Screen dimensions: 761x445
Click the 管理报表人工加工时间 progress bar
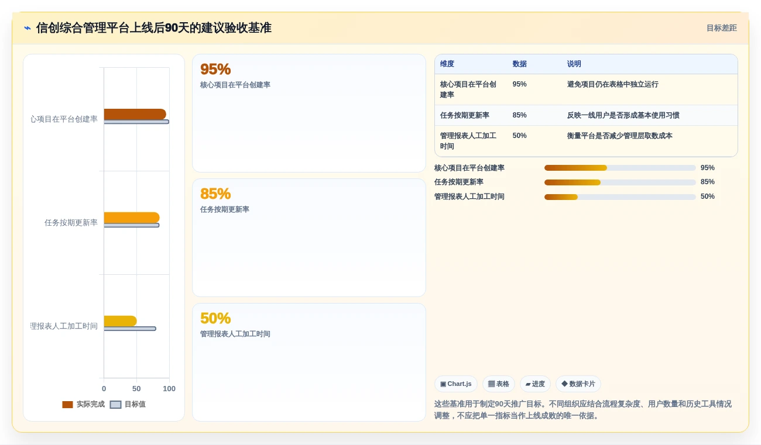tap(620, 197)
